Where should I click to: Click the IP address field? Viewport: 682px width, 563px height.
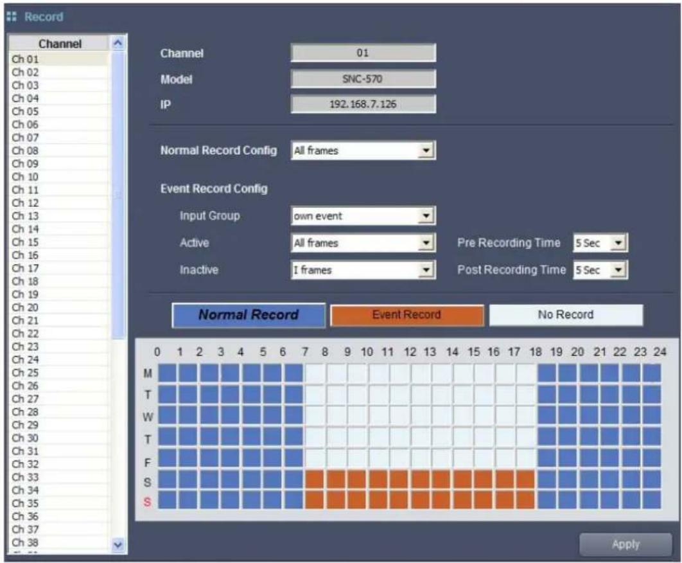(x=363, y=104)
